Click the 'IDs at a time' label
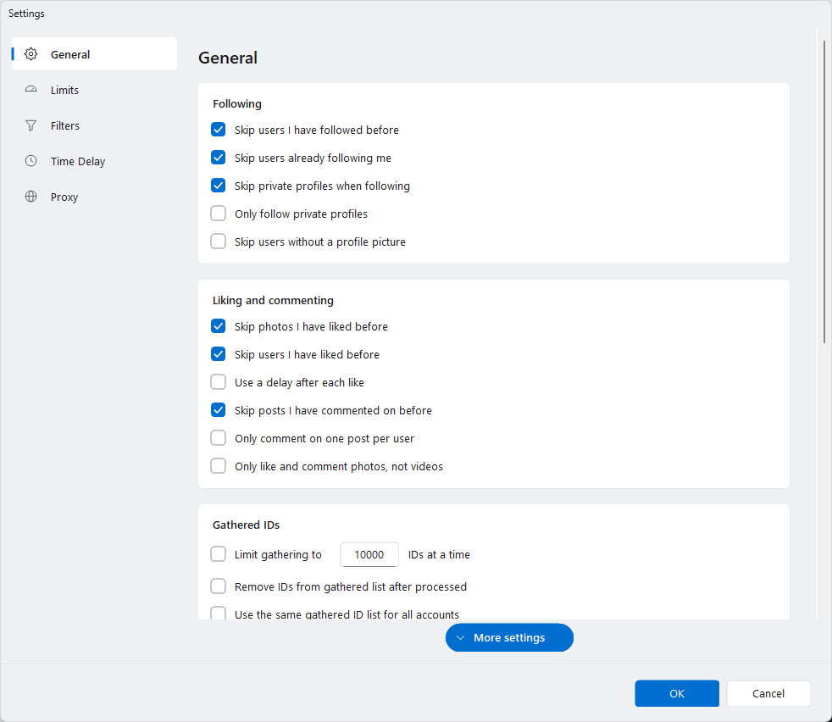832x722 pixels. 440,554
